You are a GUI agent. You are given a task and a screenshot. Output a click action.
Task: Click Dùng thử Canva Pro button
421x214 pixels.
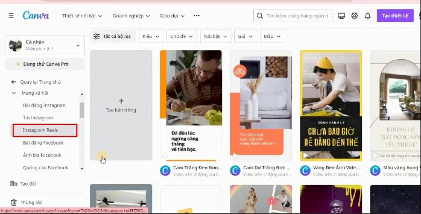pos(45,64)
